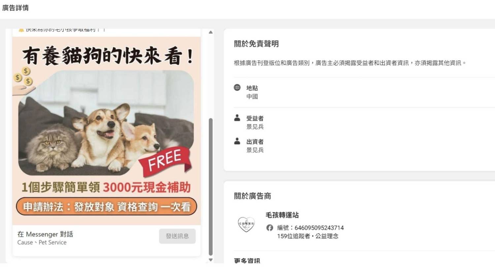Click the 廣告詳情 title at top

click(x=15, y=8)
